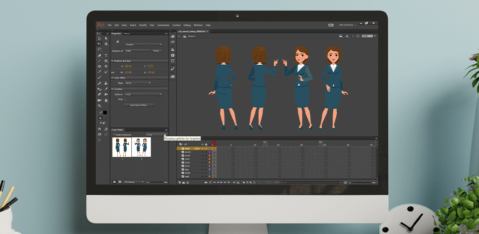Collapse the Position and Size section
This screenshot has height=234, width=479.
(x=113, y=61)
